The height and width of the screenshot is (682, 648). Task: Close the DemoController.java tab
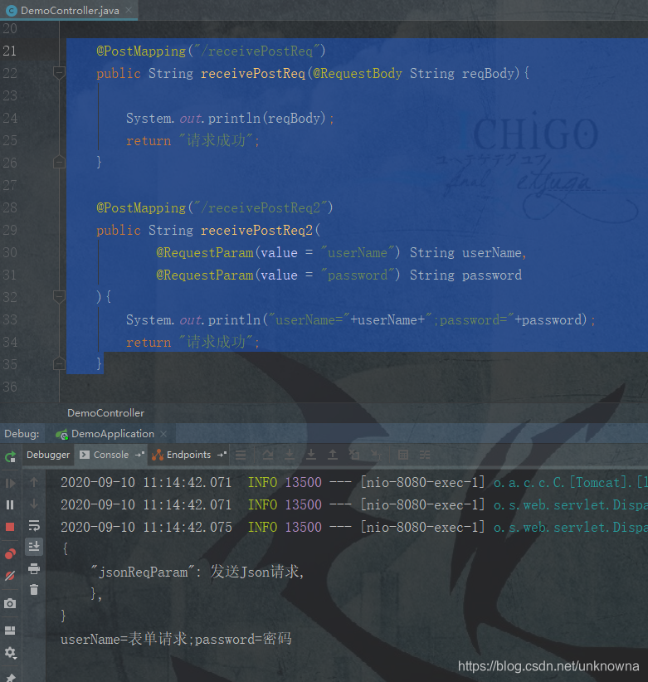point(129,10)
